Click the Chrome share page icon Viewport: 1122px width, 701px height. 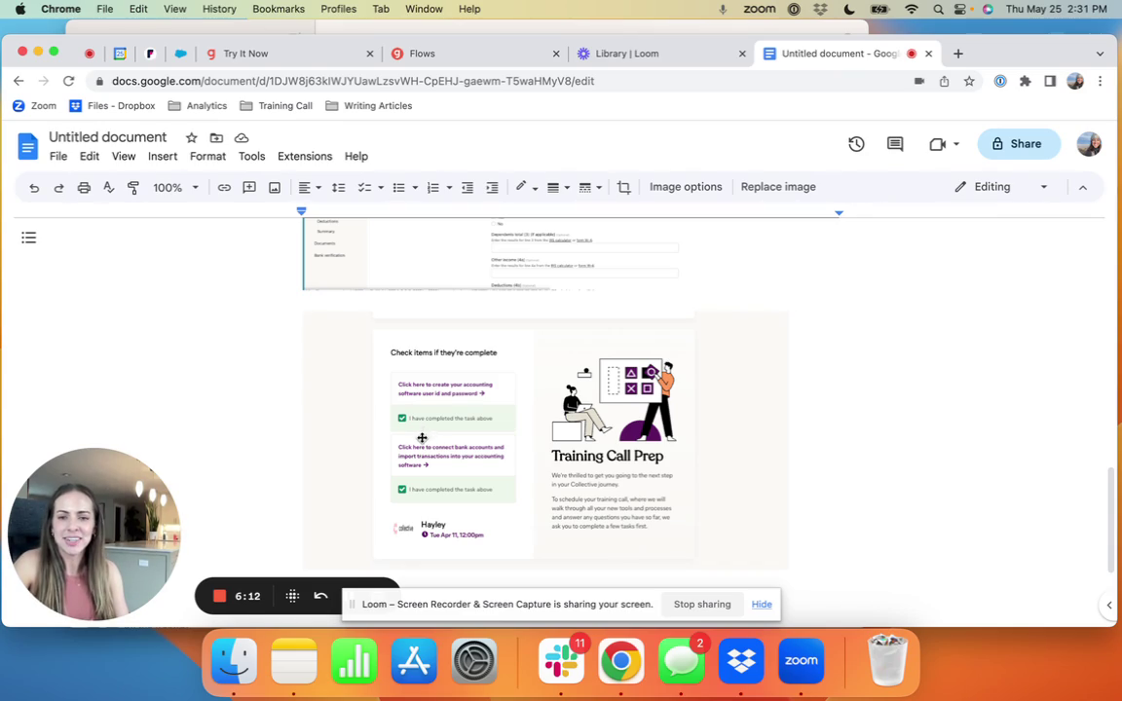944,81
